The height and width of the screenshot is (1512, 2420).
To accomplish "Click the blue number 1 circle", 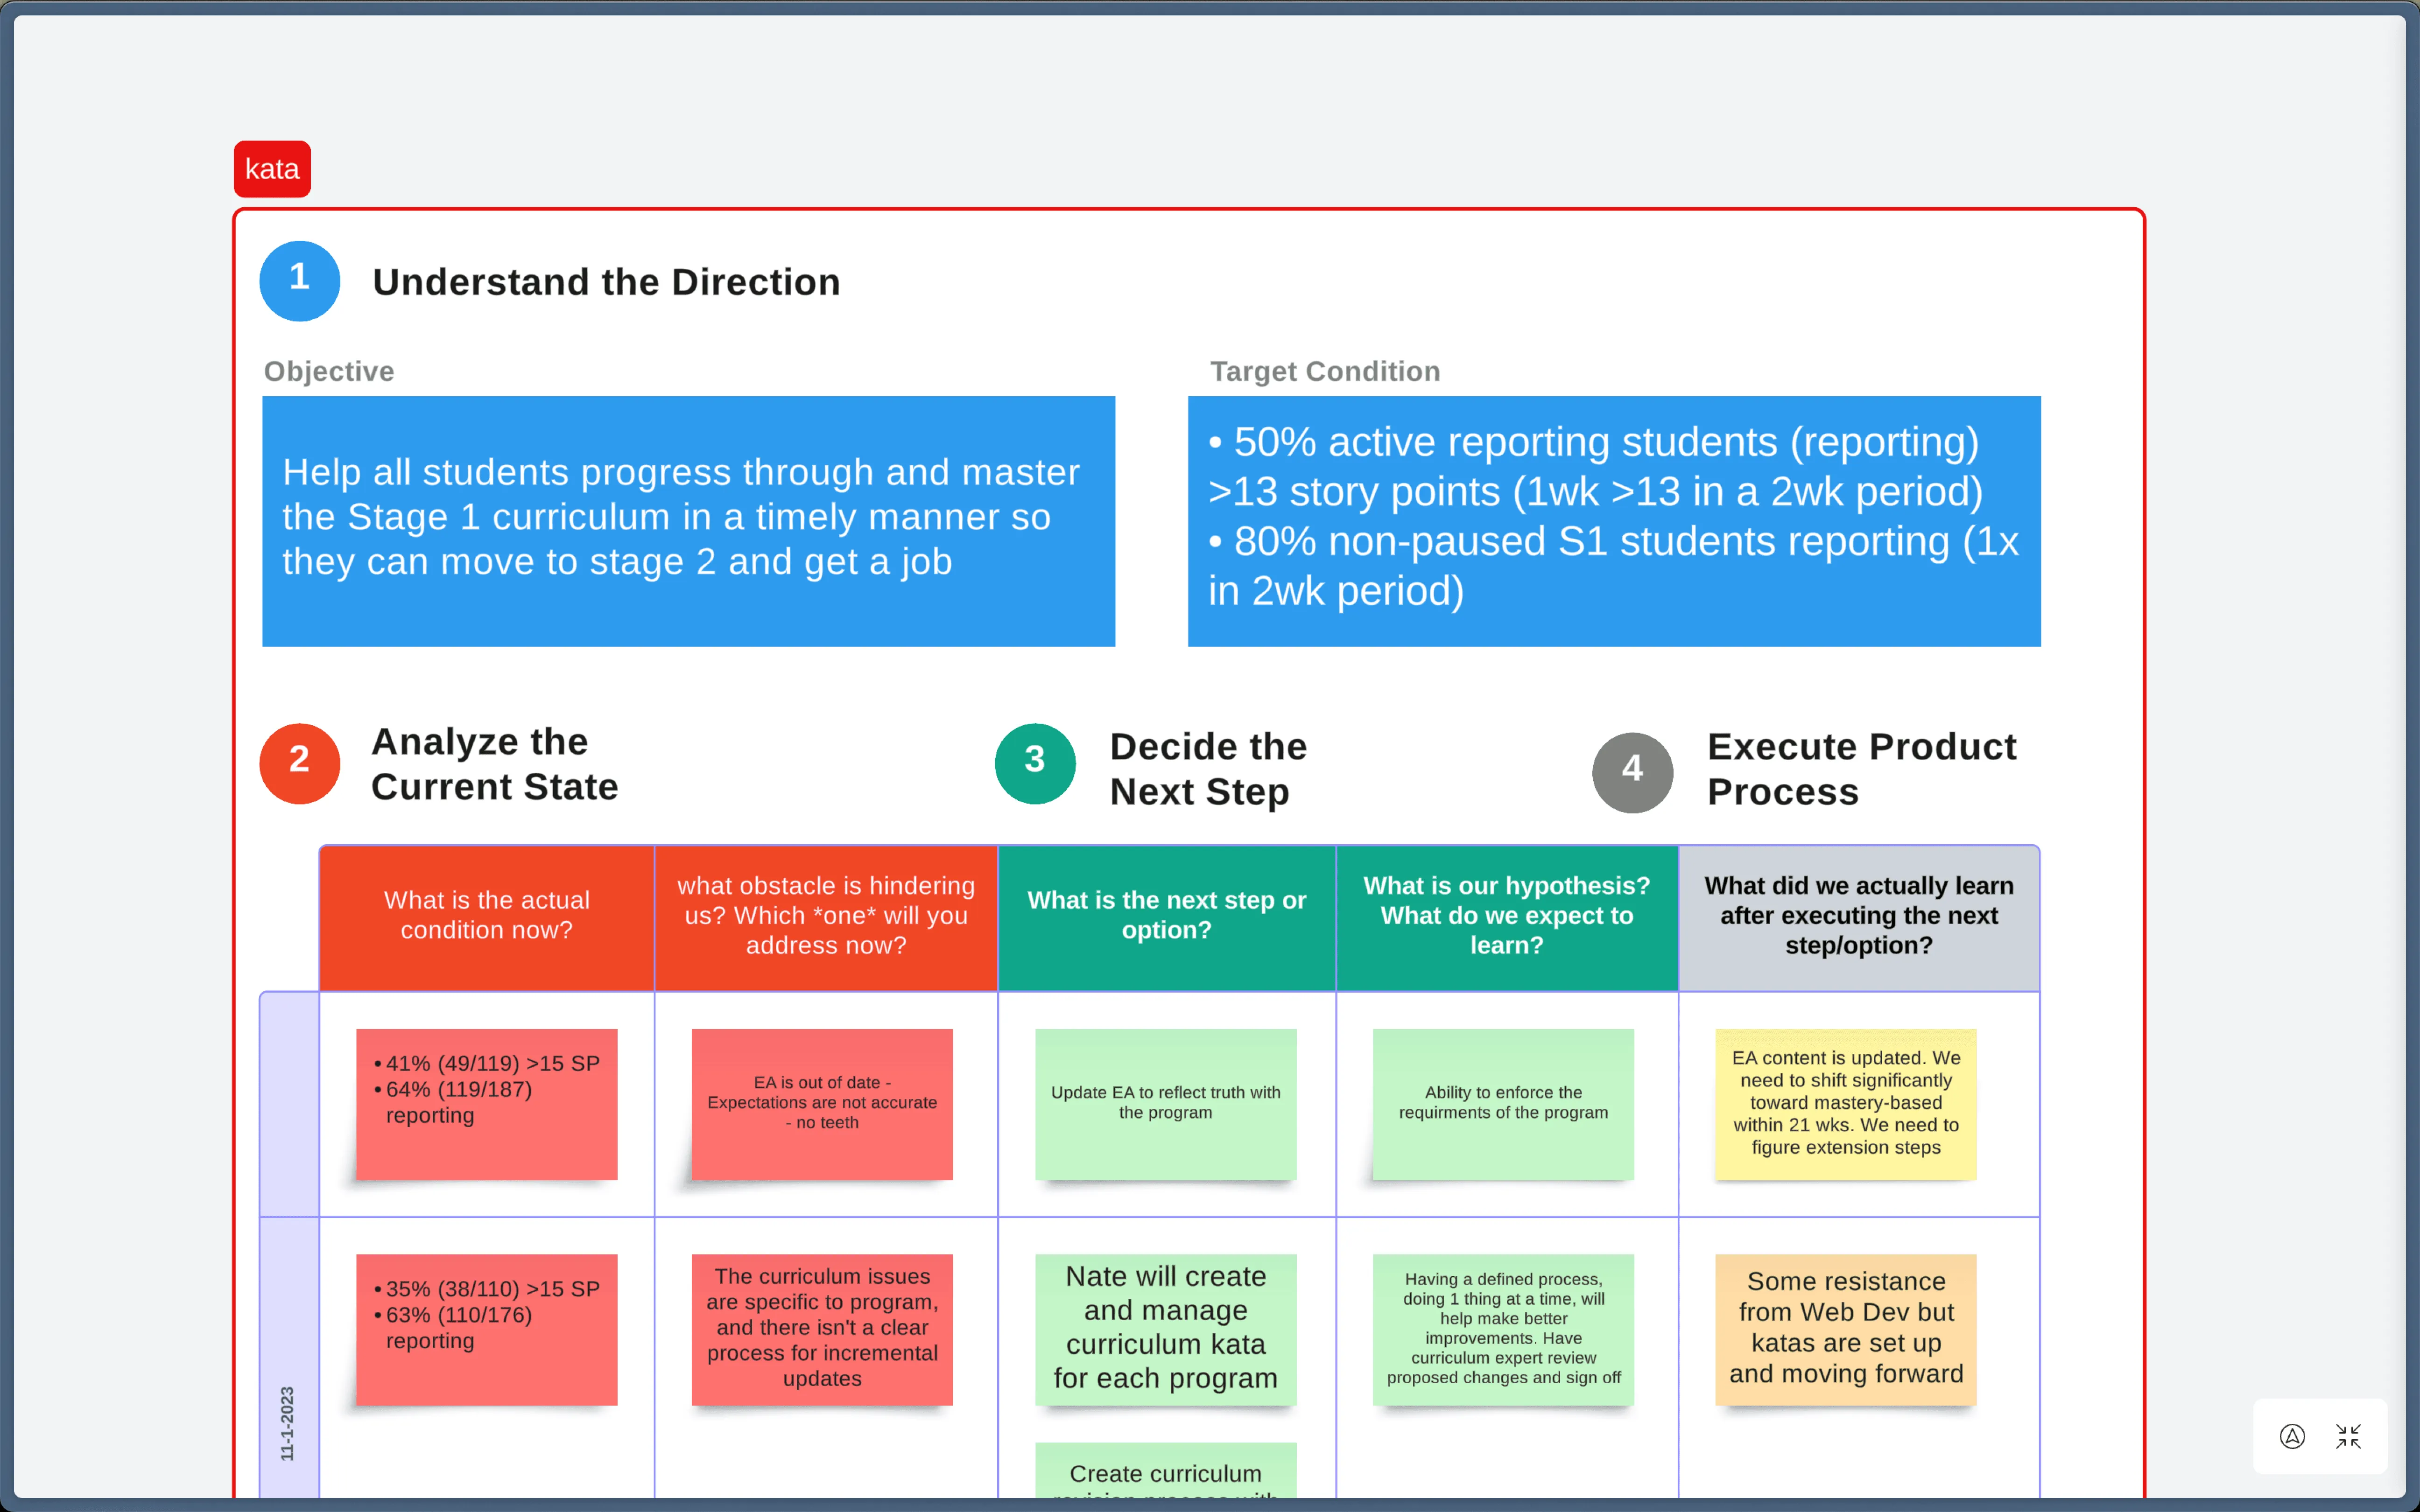I will (x=299, y=281).
